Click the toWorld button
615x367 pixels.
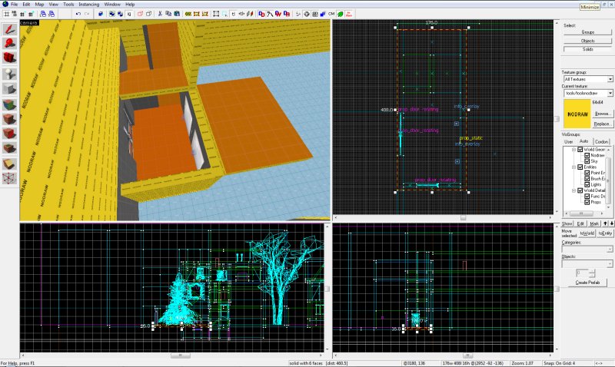[587, 233]
